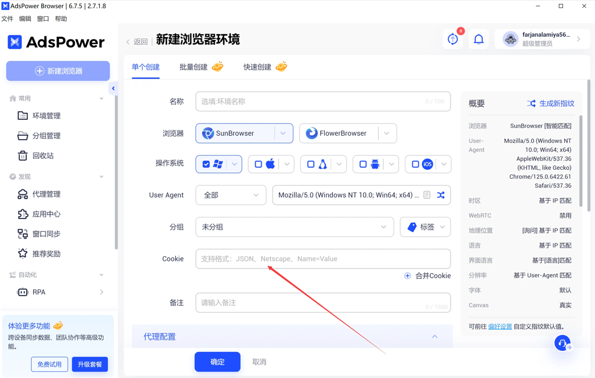Open the 帮助 menu

[61, 19]
